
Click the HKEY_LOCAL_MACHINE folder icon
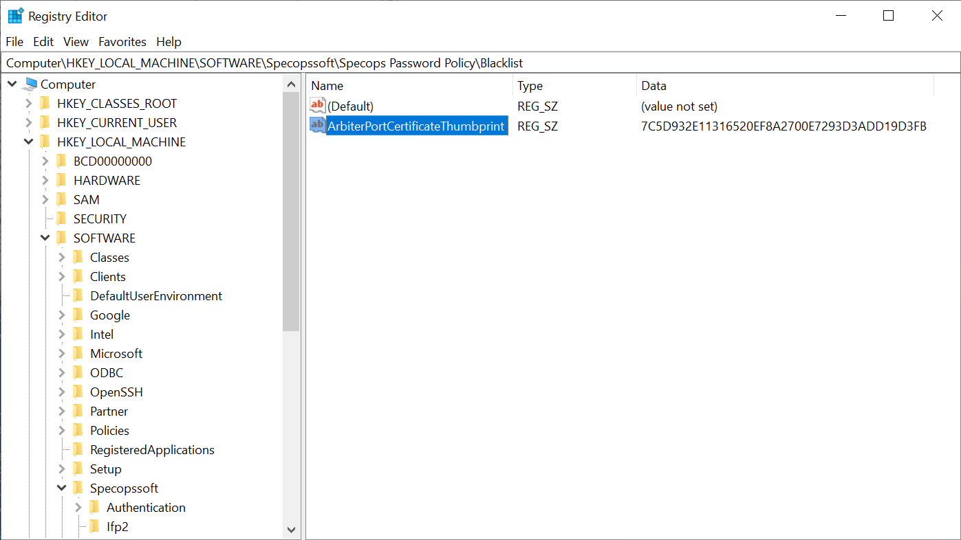coord(45,142)
